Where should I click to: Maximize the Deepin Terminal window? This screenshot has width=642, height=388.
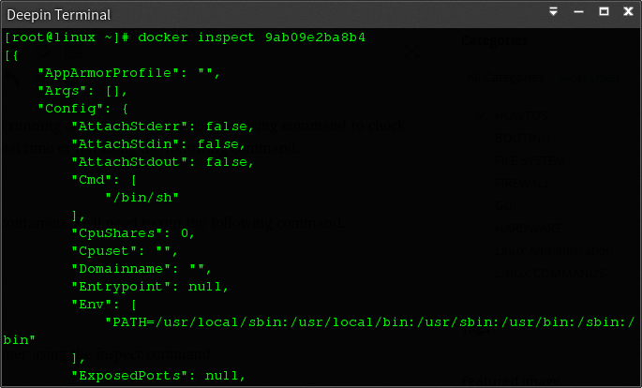(605, 12)
